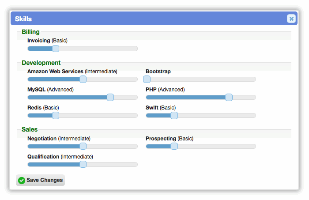Click the green checkmark icon on Save Changes
Screen dimensions: 309x200
[x=22, y=180]
